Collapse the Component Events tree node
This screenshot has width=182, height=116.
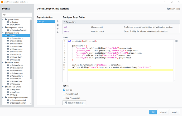coord(3,27)
